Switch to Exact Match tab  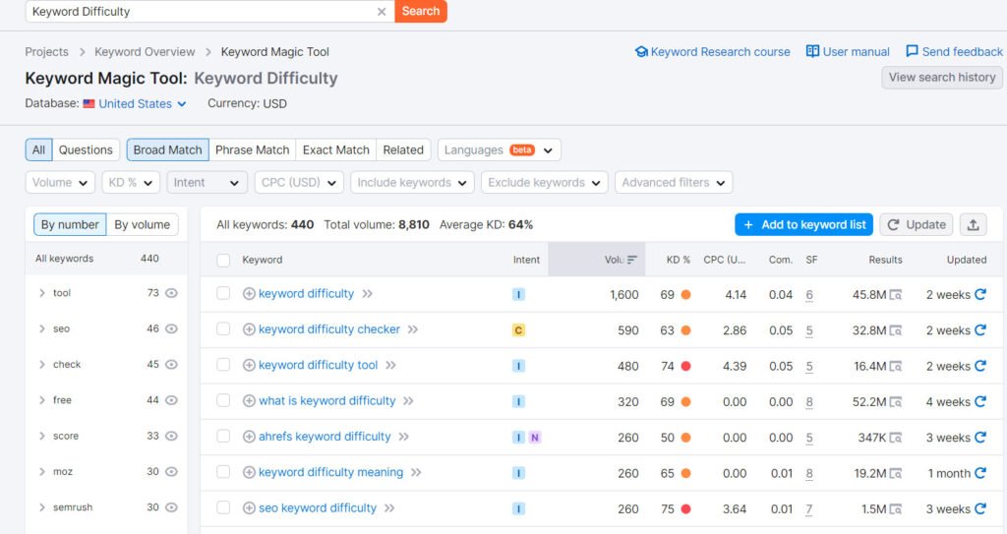tap(336, 149)
